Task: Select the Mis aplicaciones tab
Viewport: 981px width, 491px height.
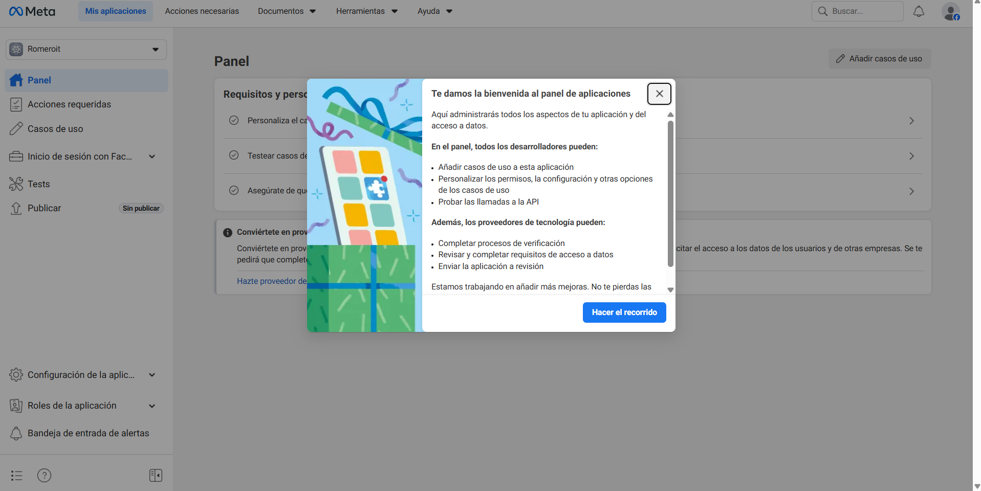Action: point(116,11)
